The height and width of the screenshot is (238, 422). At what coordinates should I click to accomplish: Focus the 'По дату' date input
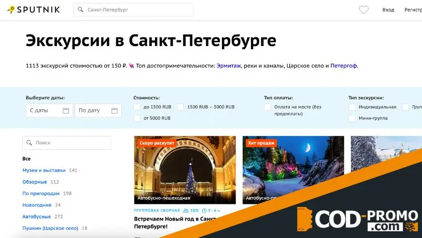point(98,110)
